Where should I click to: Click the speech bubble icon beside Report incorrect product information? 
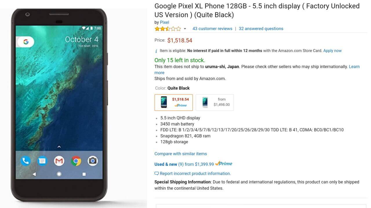157,173
